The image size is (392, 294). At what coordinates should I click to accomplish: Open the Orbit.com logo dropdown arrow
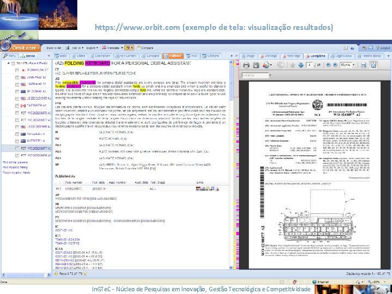[38, 48]
